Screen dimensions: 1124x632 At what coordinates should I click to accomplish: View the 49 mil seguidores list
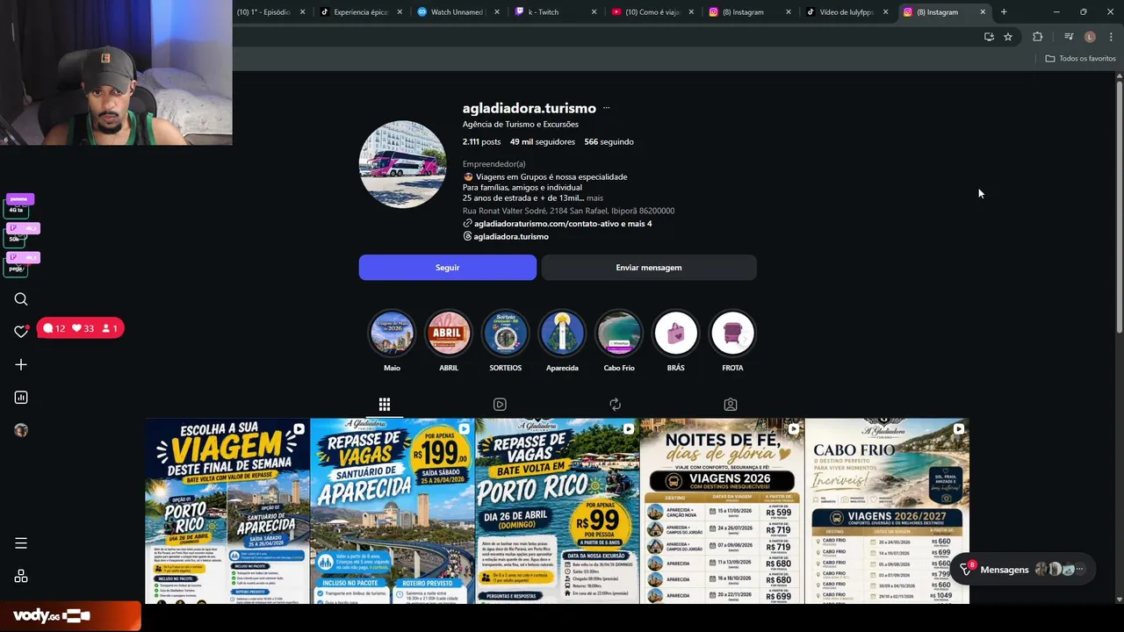tap(543, 141)
